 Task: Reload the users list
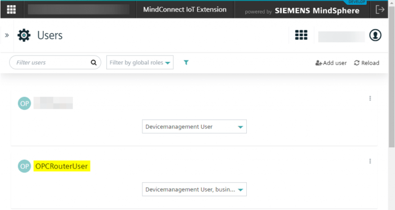pyautogui.click(x=367, y=63)
